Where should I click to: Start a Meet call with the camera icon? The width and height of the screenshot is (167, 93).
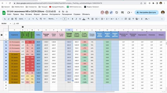point(129,12)
